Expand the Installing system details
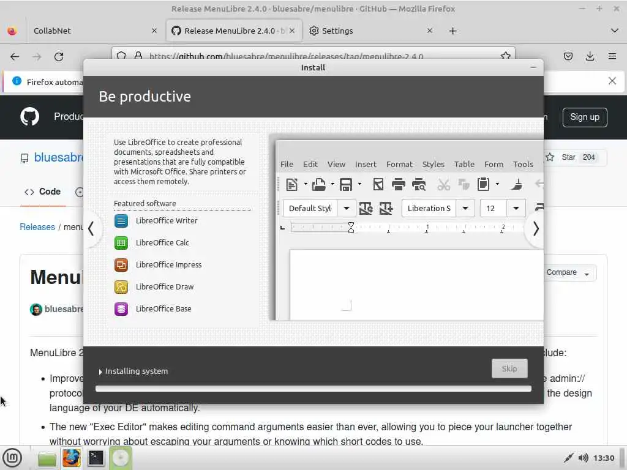Screen dimensions: 627x470 (100, 371)
